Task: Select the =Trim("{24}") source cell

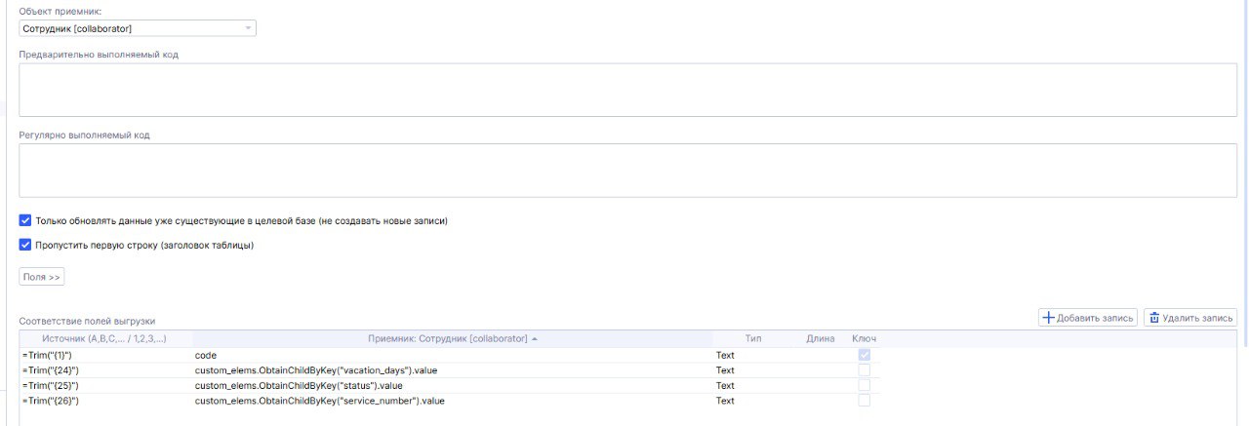Action: [x=51, y=370]
